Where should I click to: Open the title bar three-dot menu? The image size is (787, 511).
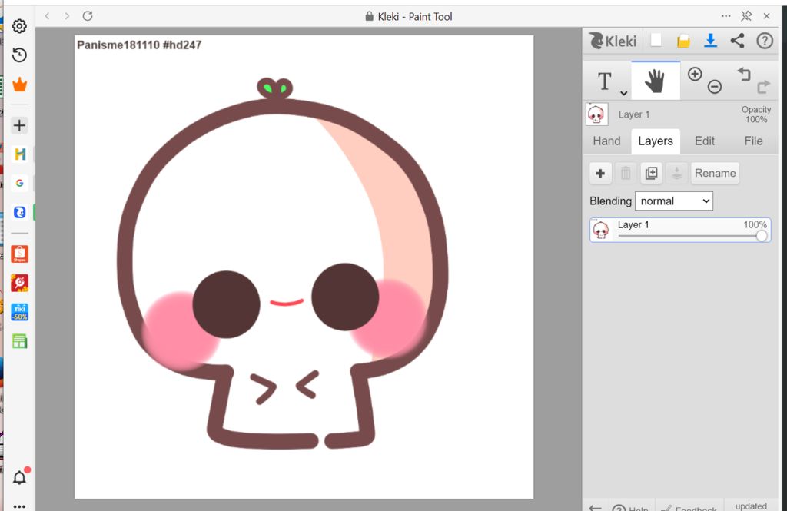click(726, 16)
